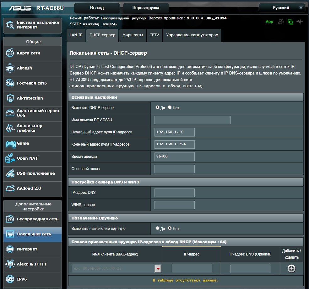The height and width of the screenshot is (289, 309).
Task: Switch to the IPTV tab
Action: click(x=154, y=35)
